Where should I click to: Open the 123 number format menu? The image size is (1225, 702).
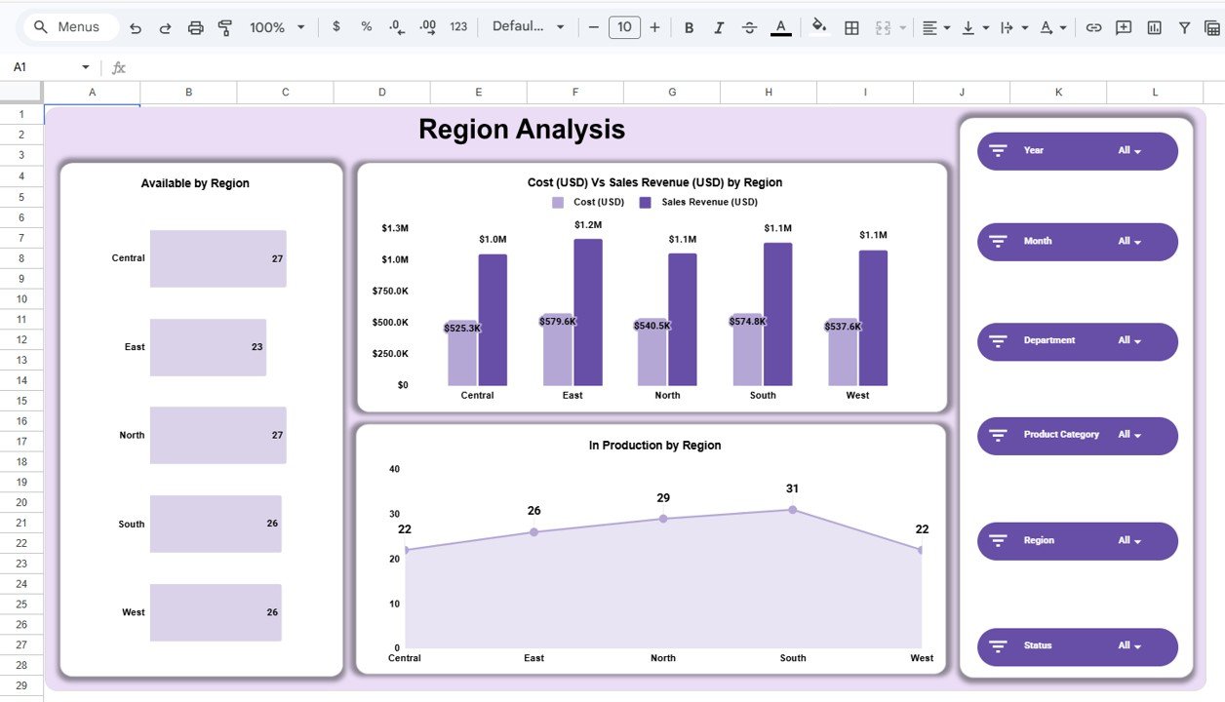[x=457, y=26]
